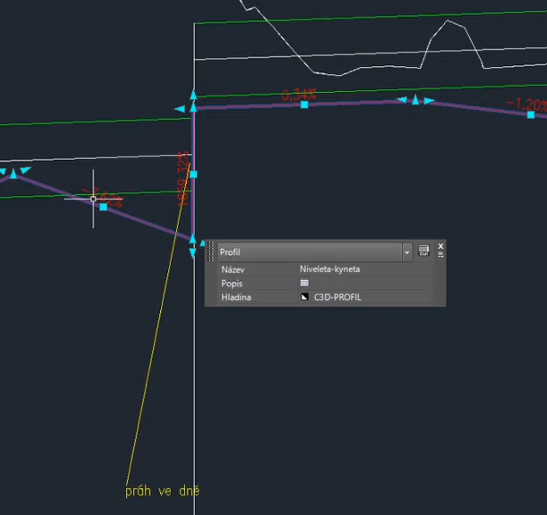Viewport: 547px width, 515px height.
Task: Click the Hladina property row label
Action: tap(236, 297)
